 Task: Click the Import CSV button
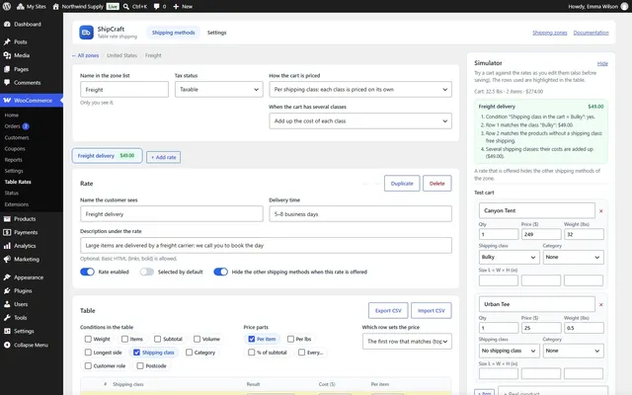click(432, 311)
